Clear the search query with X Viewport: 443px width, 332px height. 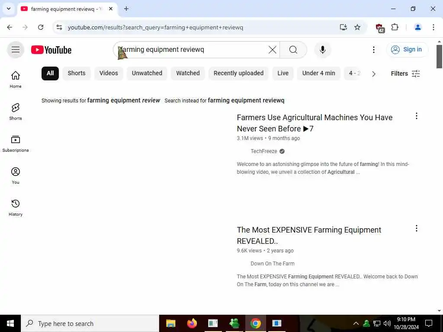273,50
